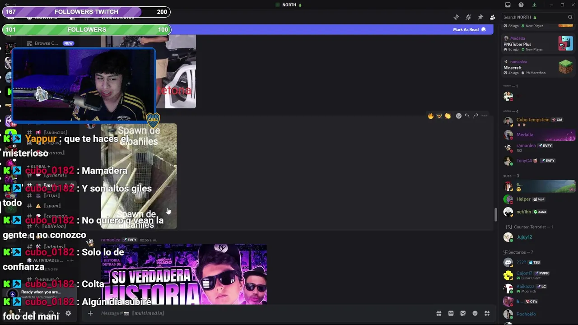Open the apps launcher icon in message bar
578x325 pixels.
click(x=487, y=313)
